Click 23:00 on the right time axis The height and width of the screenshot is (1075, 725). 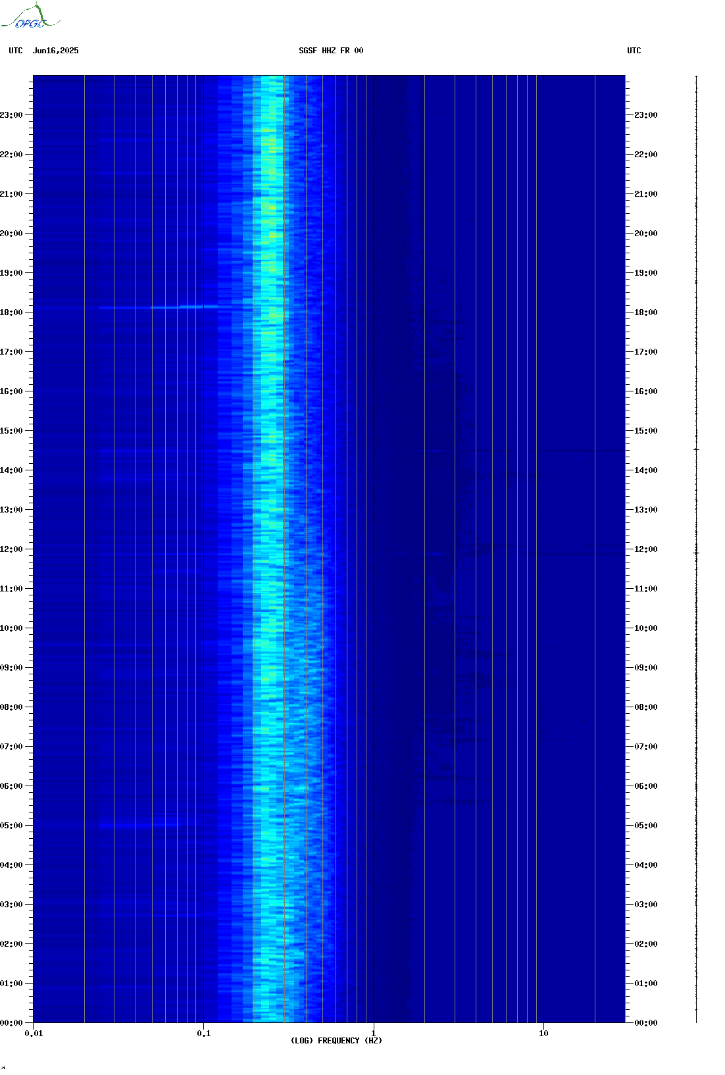[x=646, y=115]
